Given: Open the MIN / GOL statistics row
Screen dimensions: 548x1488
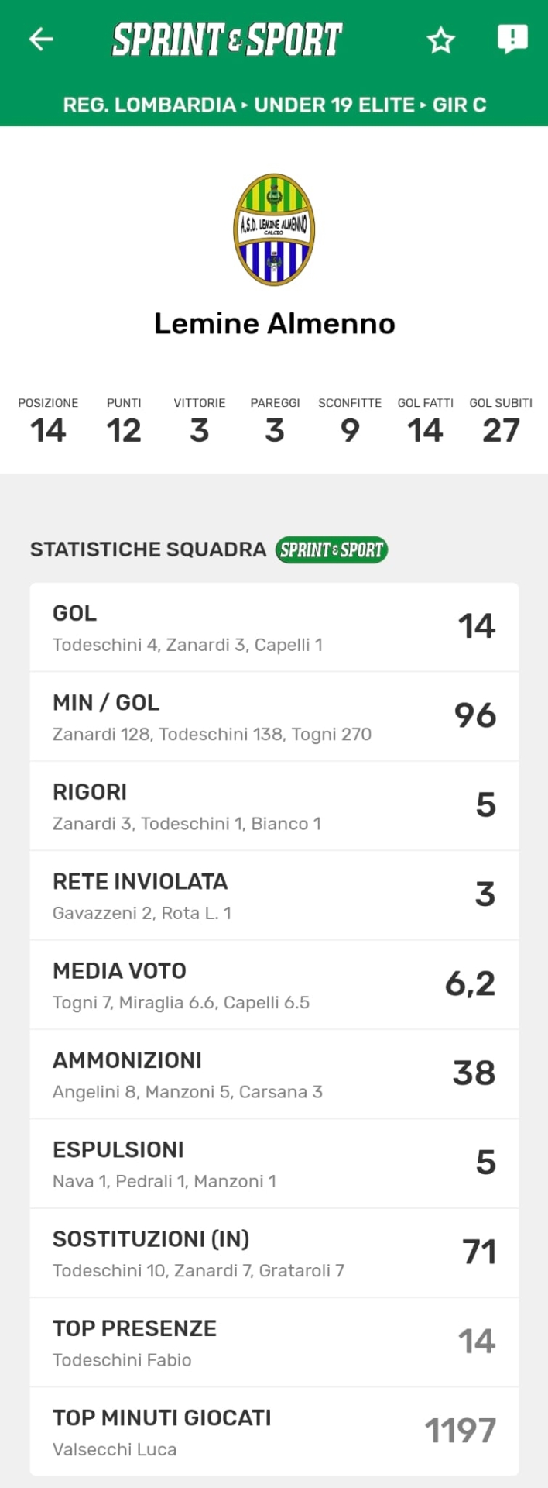Looking at the screenshot, I should [274, 716].
